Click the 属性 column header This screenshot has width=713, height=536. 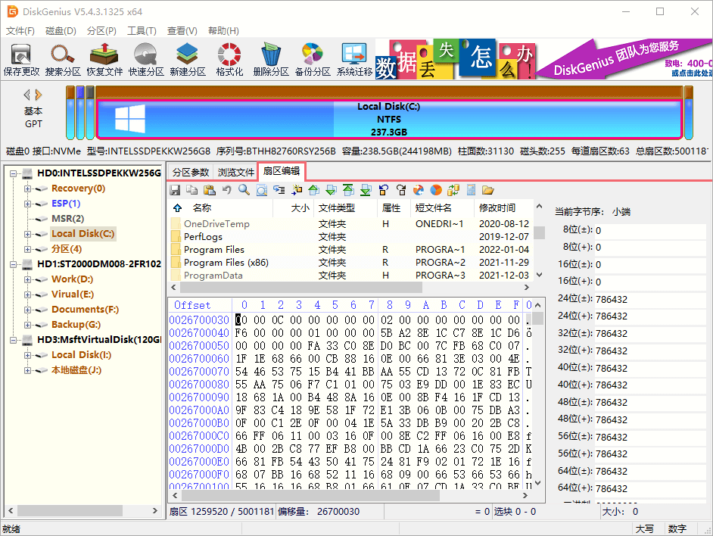click(x=391, y=208)
